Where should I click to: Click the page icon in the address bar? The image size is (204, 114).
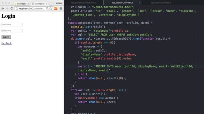click(x=17, y=9)
